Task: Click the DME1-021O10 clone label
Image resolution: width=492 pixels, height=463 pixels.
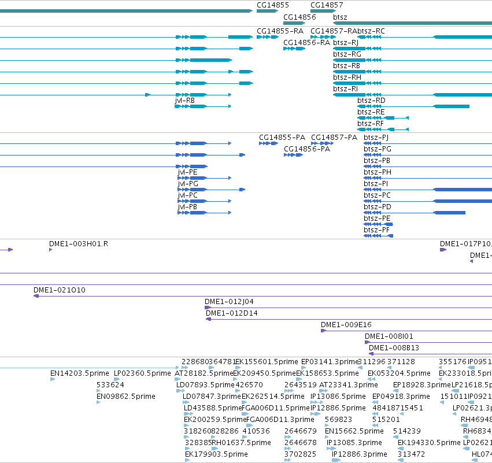Action: 60,290
